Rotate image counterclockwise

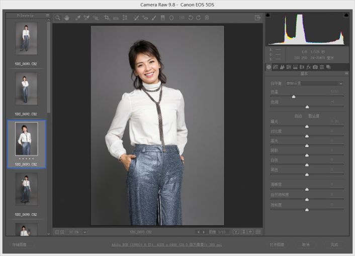(x=191, y=18)
